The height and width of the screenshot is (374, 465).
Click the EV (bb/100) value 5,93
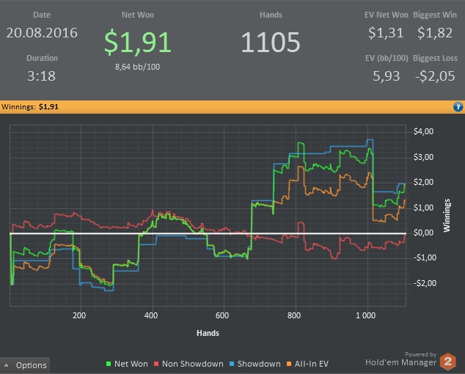coord(386,76)
